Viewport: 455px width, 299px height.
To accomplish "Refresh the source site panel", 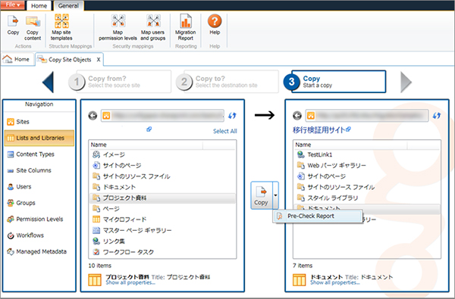I will pyautogui.click(x=232, y=116).
